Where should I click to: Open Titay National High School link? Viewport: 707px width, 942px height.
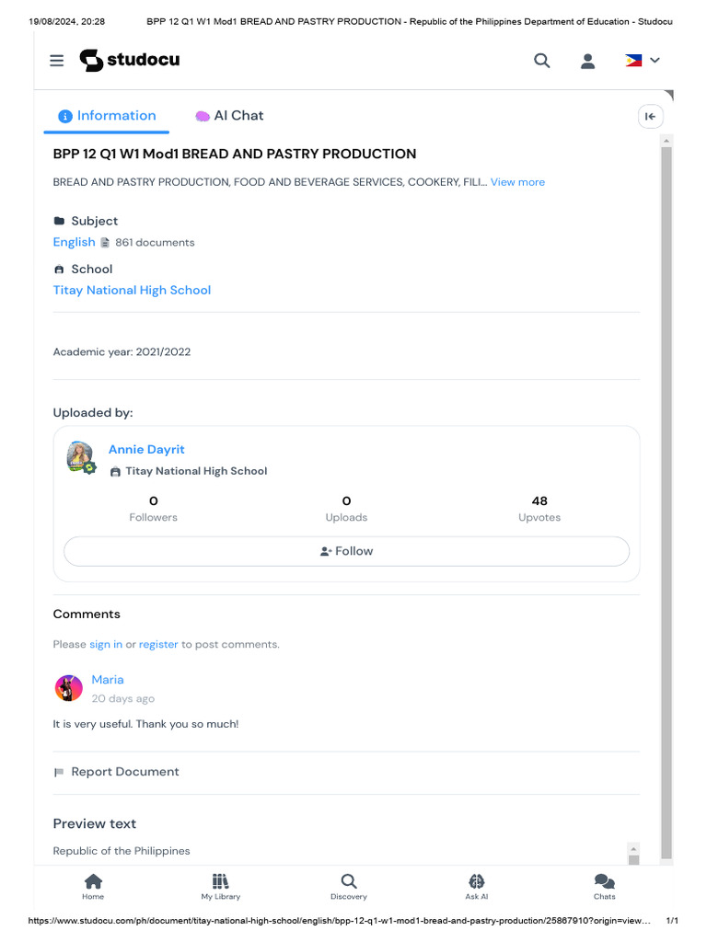pos(132,290)
